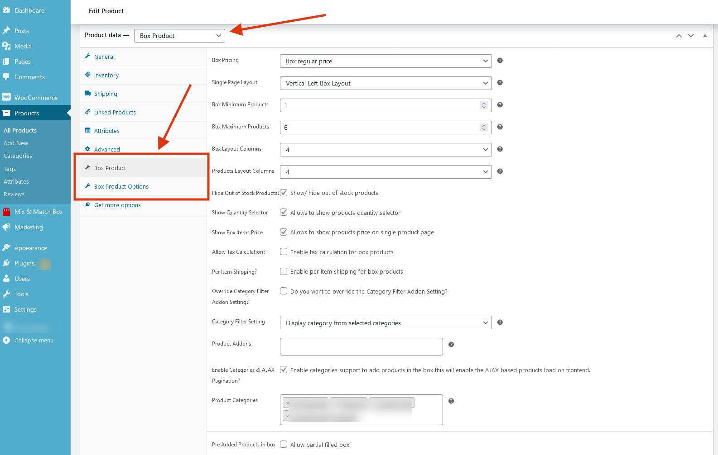The height and width of the screenshot is (455, 718).
Task: Click the WooCommerce logo icon
Action: click(x=6, y=97)
